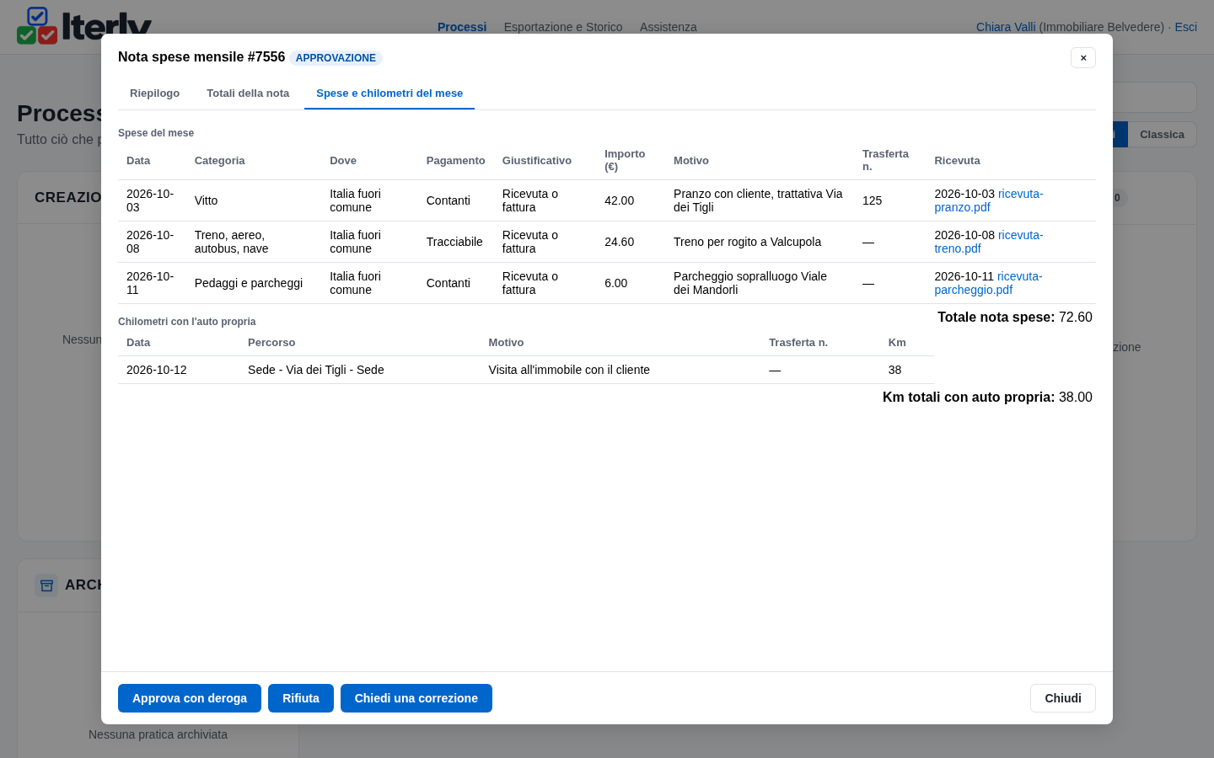Switch to the Riepilogo tab
This screenshot has height=758, width=1214.
click(154, 93)
